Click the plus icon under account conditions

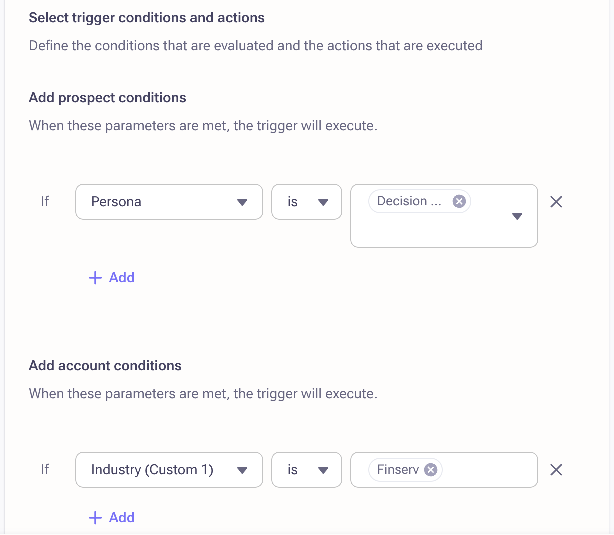(x=95, y=517)
